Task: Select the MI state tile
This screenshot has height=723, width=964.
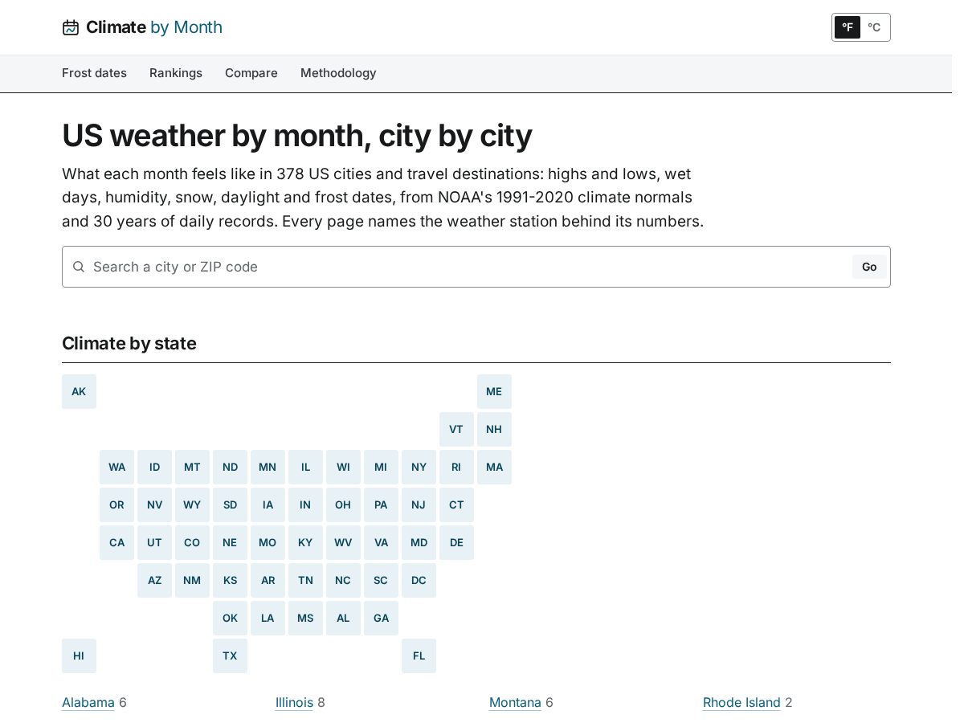Action: pyautogui.click(x=381, y=468)
